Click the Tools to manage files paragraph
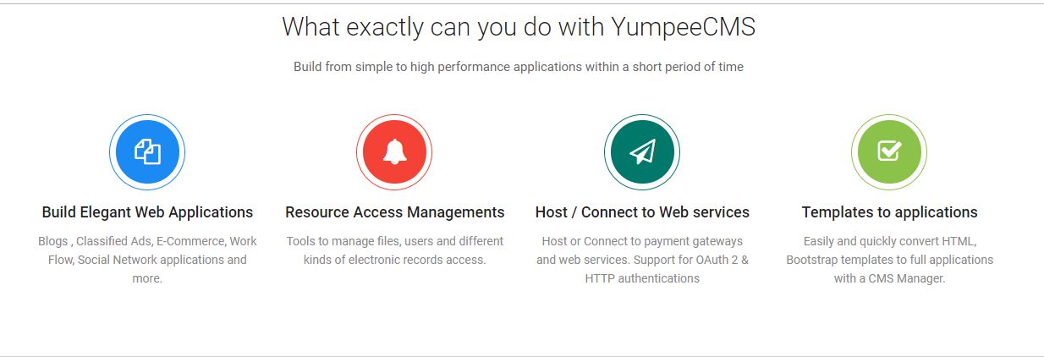The width and height of the screenshot is (1044, 357). (395, 250)
